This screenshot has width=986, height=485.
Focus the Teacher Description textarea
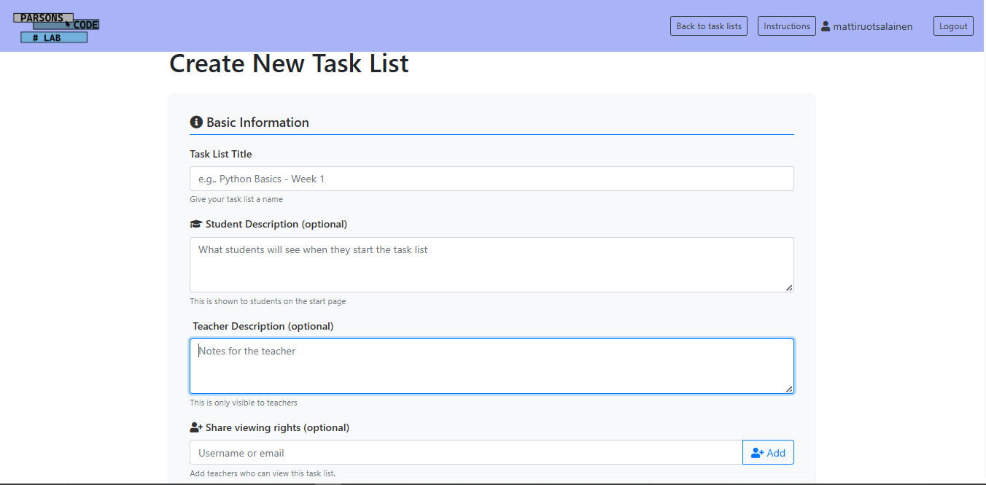tap(492, 365)
